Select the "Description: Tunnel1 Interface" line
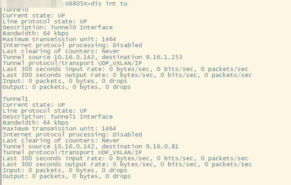291x185 pixels. [57, 117]
